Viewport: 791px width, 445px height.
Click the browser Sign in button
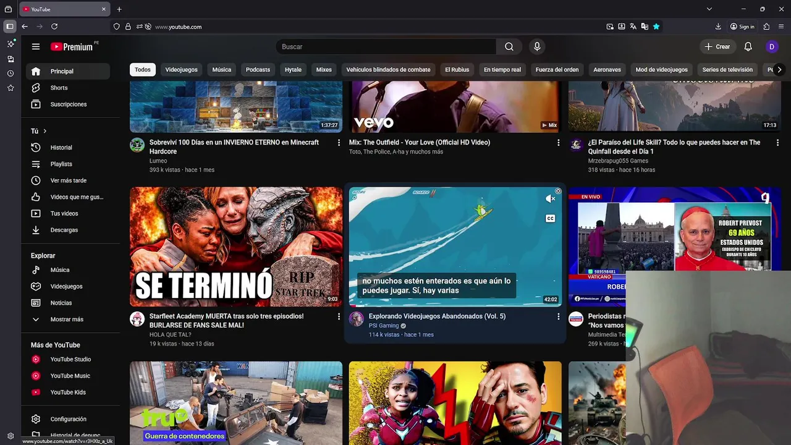[742, 27]
